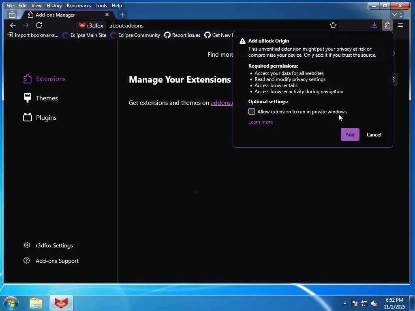Select the Themes category label
415x311 pixels.
tap(47, 98)
